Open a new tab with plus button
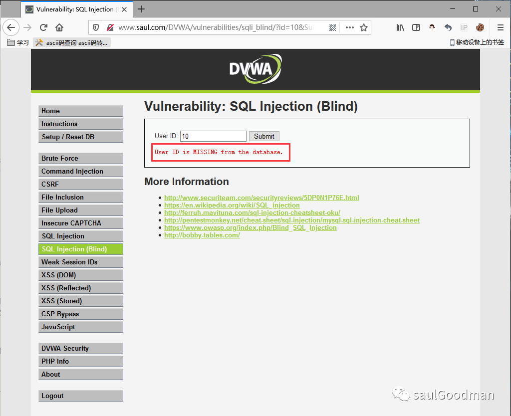Image resolution: width=511 pixels, height=416 pixels. [x=141, y=9]
